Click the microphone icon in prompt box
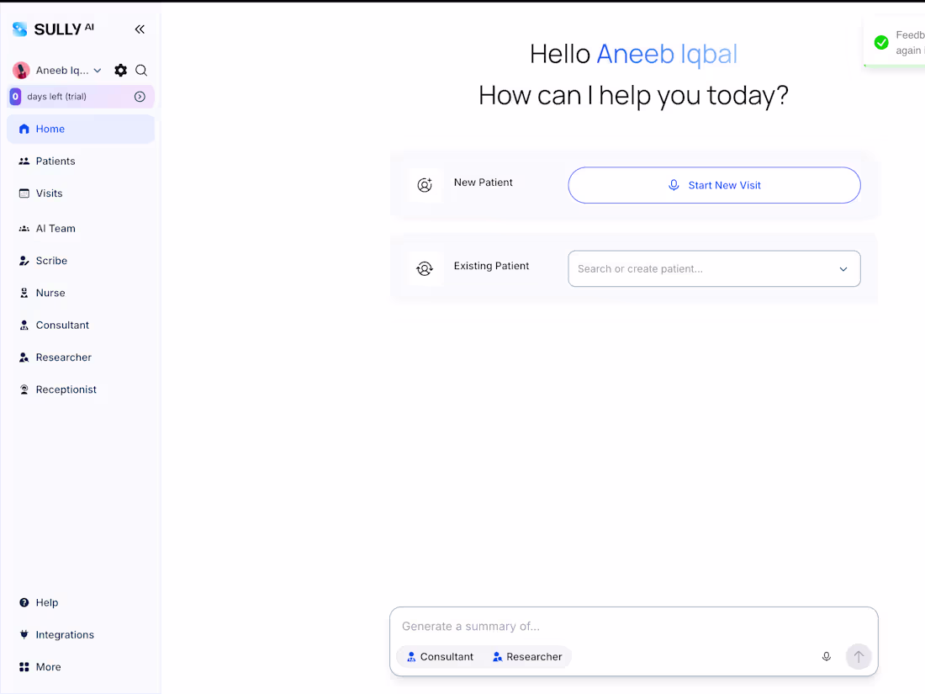Viewport: 925px width, 694px height. 826,656
